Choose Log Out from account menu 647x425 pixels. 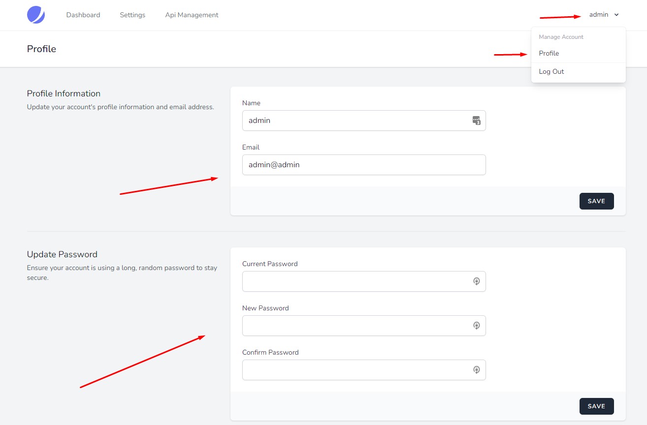pos(579,71)
